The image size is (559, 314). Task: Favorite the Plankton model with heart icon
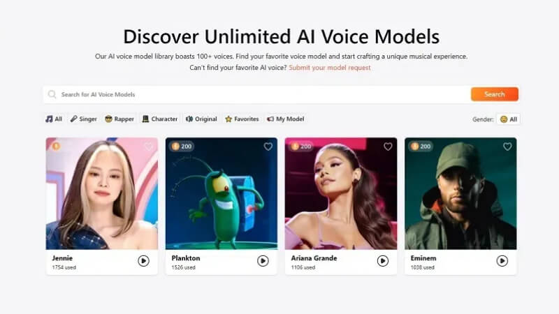[x=268, y=147]
